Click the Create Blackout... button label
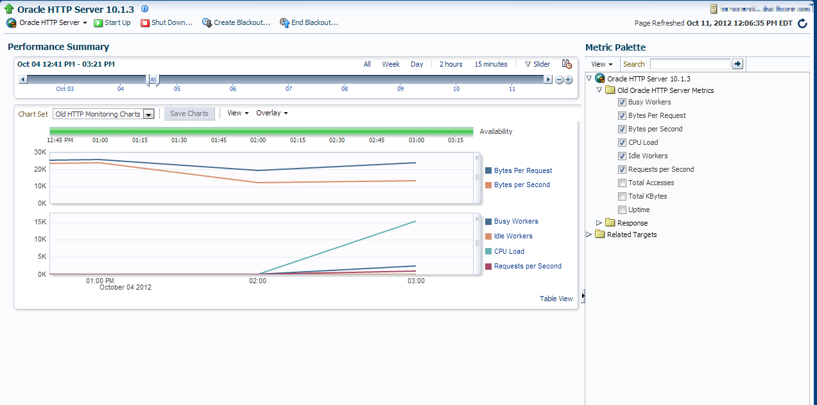The width and height of the screenshot is (817, 405). pyautogui.click(x=242, y=22)
